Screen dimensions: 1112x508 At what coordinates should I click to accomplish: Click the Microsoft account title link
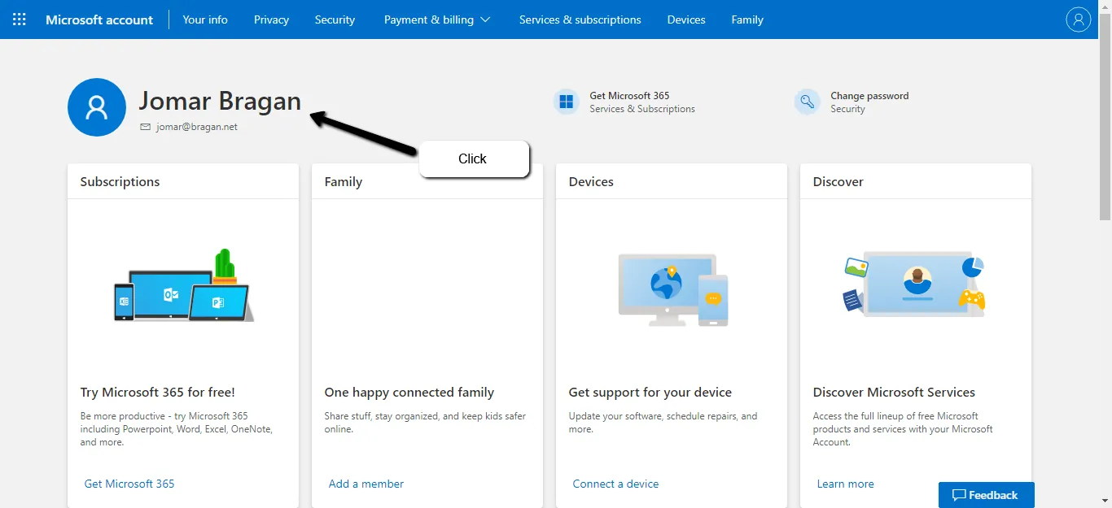point(99,20)
